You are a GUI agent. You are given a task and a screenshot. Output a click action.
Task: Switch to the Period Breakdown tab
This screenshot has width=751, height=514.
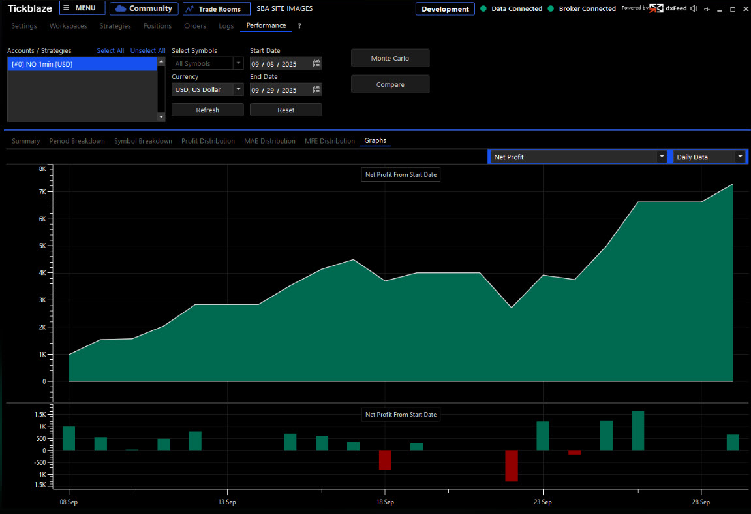[x=77, y=141]
